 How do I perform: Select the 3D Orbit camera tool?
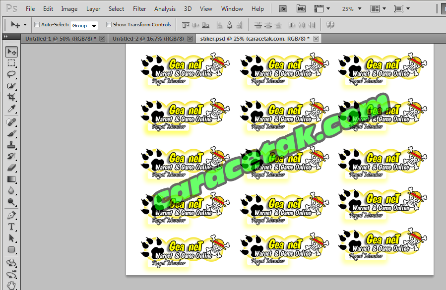coord(11,274)
